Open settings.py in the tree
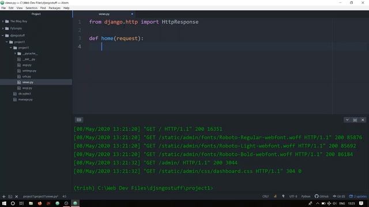Viewport: 369px width, 207px height. pos(29,71)
